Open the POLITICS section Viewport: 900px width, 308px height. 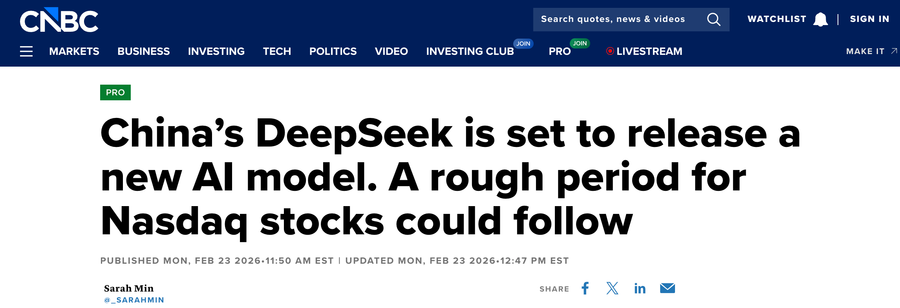click(333, 51)
